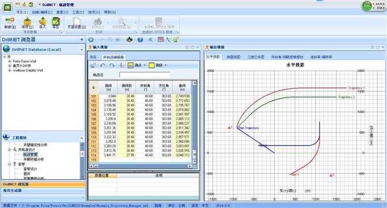The image size is (387, 208).
Task: Click Trajectory 2 label on the plot
Action: click(x=346, y=97)
